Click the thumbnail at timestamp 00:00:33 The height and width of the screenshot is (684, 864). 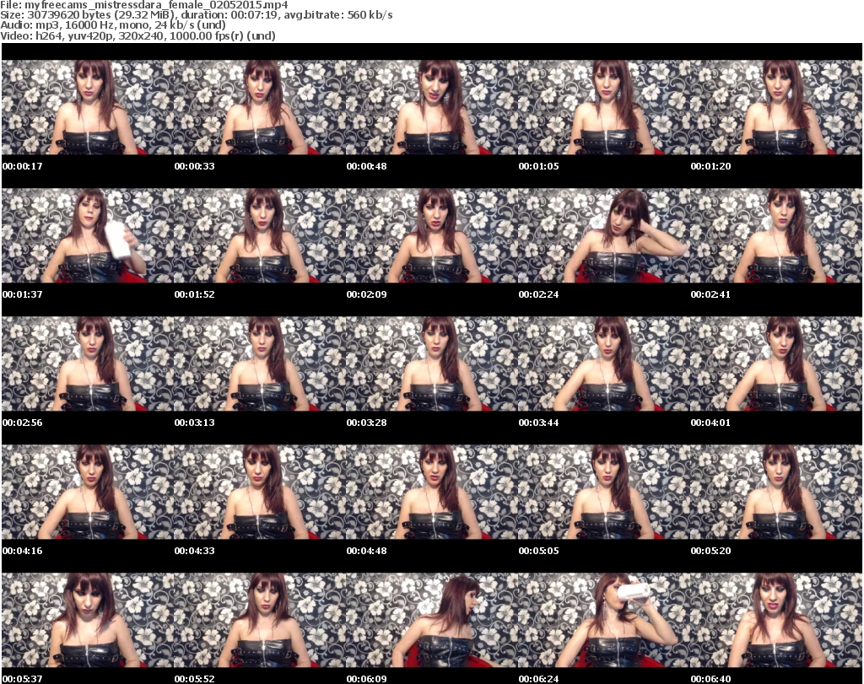coord(260,107)
